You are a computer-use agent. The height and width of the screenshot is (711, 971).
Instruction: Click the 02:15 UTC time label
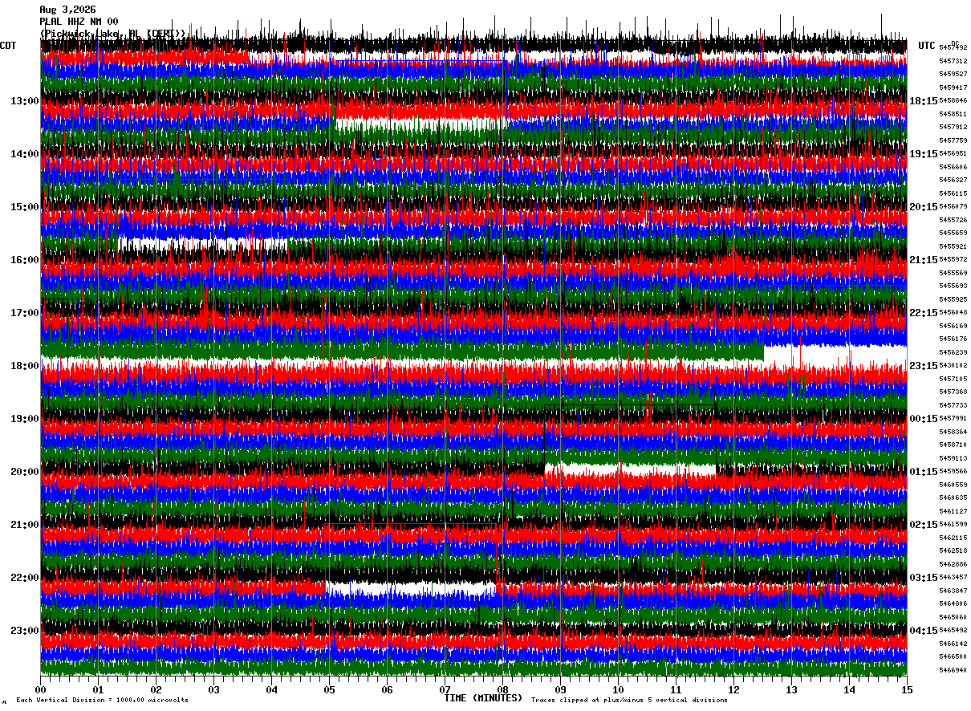pyautogui.click(x=923, y=525)
